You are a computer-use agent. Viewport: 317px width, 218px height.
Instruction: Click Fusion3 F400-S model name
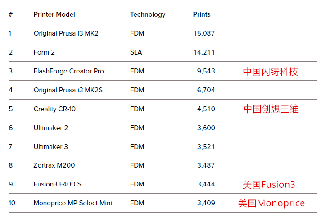(x=57, y=184)
